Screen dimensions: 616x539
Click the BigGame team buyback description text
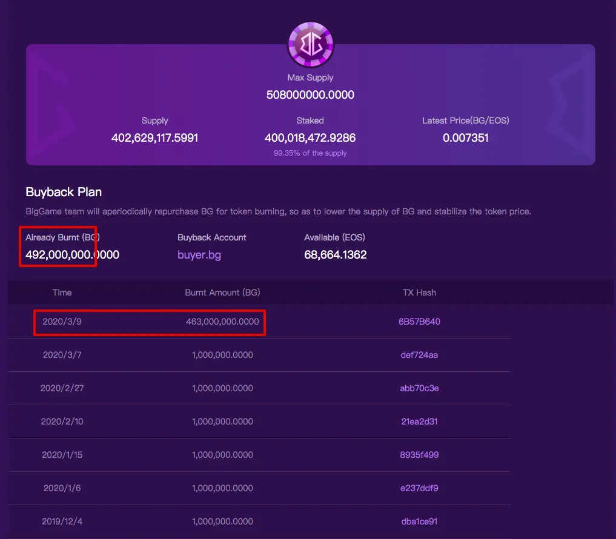coord(278,212)
